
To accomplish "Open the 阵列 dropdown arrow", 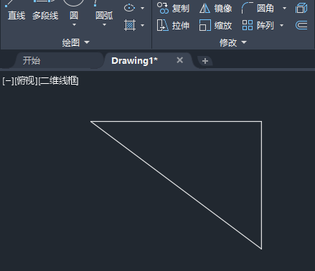I will tap(281, 25).
